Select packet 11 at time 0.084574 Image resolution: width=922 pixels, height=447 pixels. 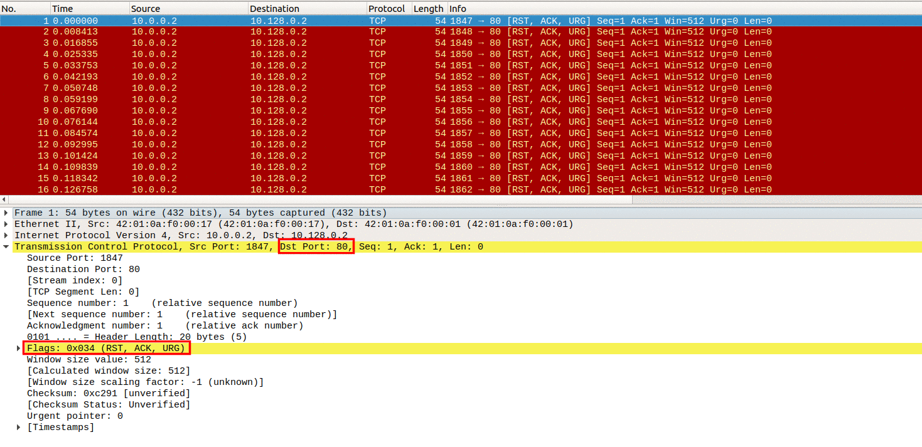click(x=461, y=134)
